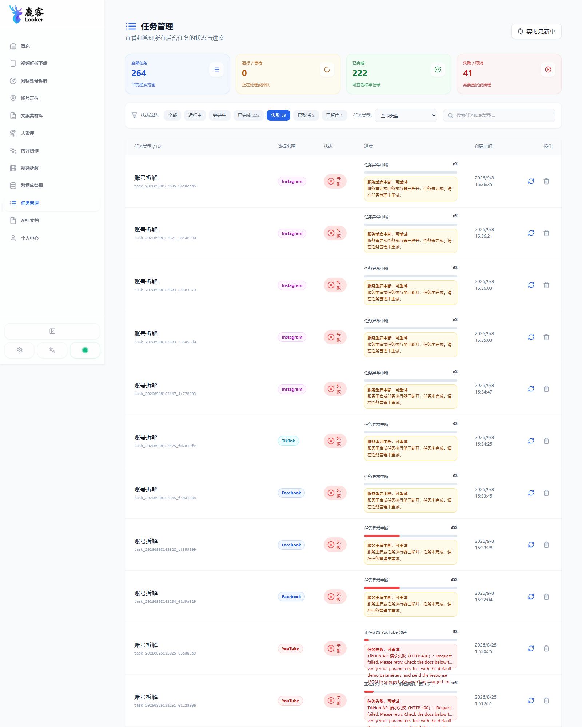This screenshot has width=582, height=727.
Task: Open 视频解析下载 from the sidebar
Action: (52, 63)
